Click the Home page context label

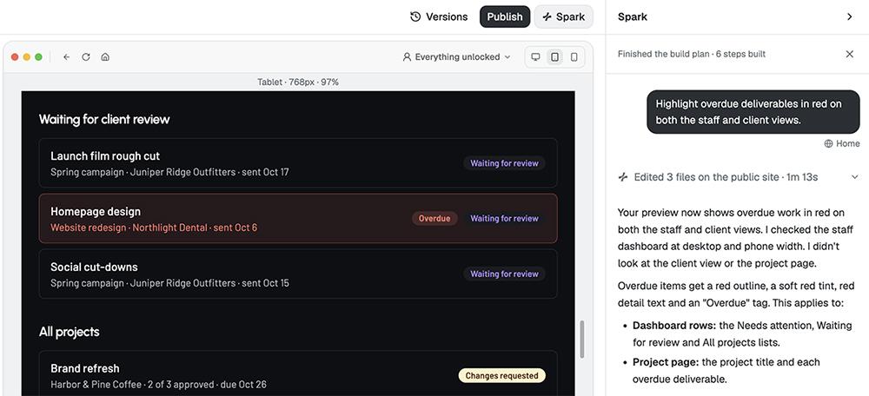coord(842,143)
